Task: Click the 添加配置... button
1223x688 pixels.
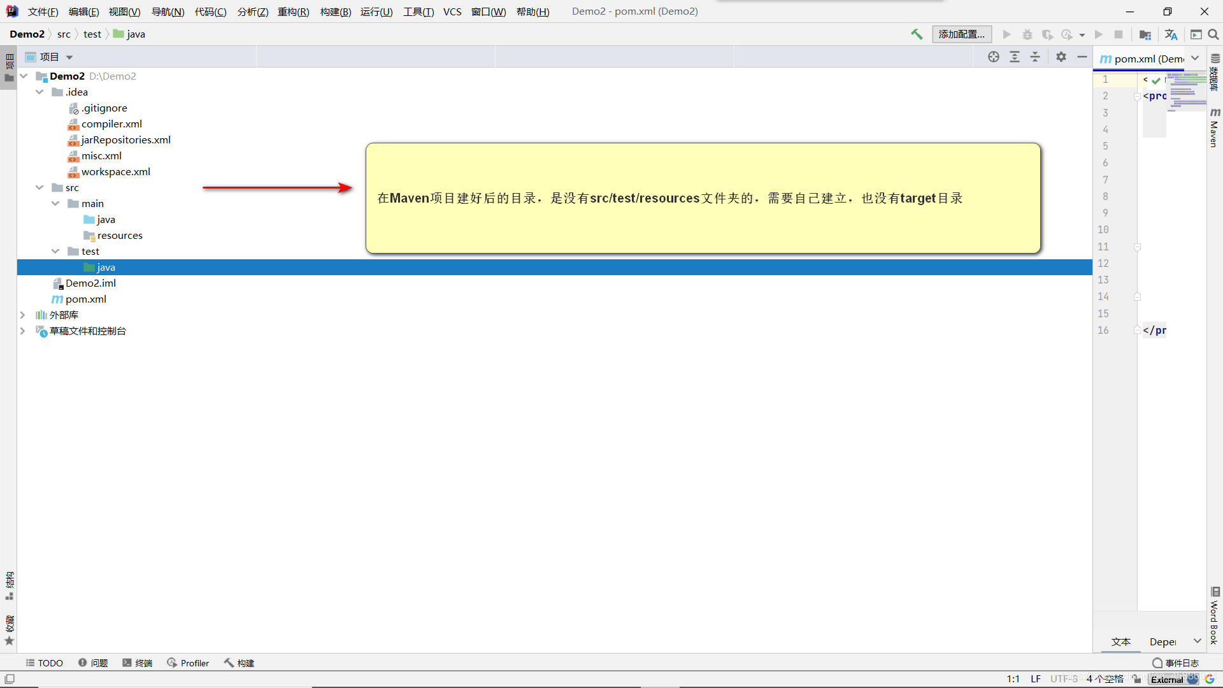Action: [962, 34]
